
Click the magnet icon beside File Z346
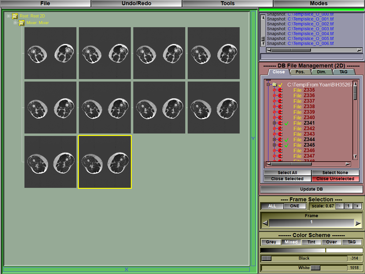(280, 151)
